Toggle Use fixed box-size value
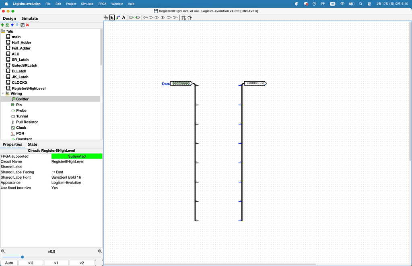 click(76, 188)
